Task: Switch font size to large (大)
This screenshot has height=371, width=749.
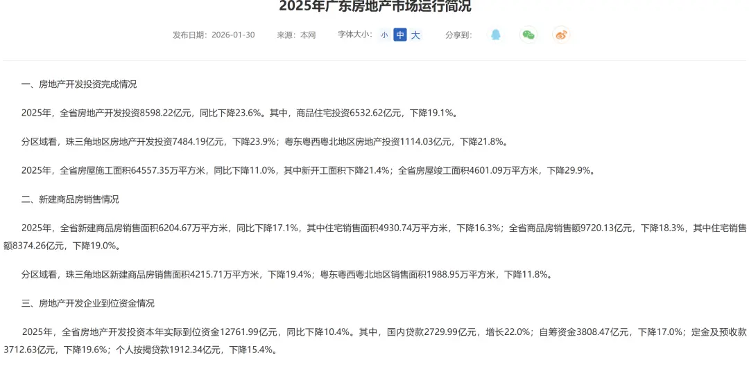Action: 415,35
